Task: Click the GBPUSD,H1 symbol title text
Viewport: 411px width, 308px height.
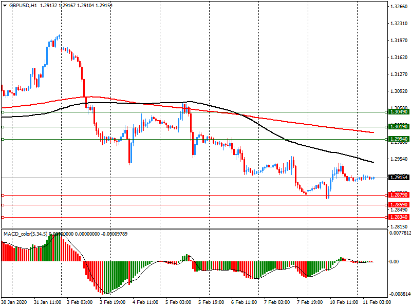Action: [23, 5]
